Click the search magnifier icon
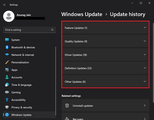Viewport: 154px width, 120px height. coord(52,30)
